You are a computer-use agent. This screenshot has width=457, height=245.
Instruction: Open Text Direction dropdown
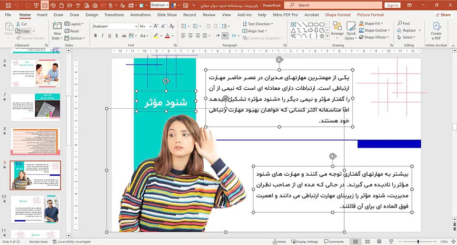pos(258,24)
